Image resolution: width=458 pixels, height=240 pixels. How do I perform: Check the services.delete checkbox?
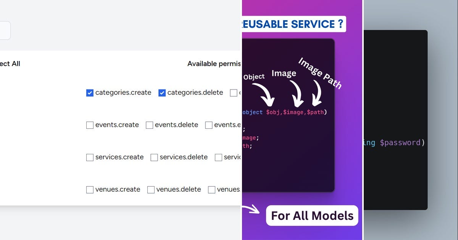154,157
